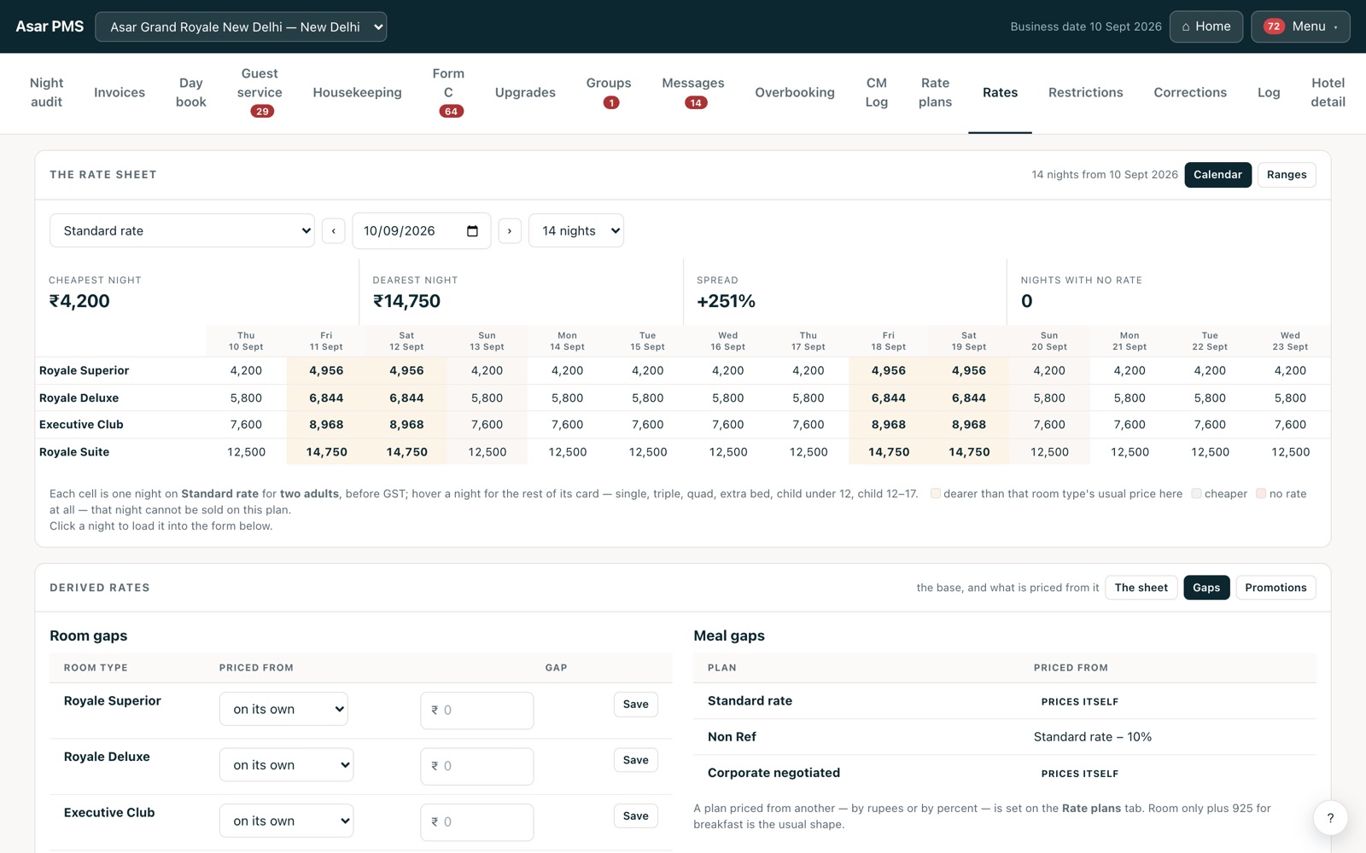Click the previous date arrow
This screenshot has width=1366, height=853.
coord(334,231)
